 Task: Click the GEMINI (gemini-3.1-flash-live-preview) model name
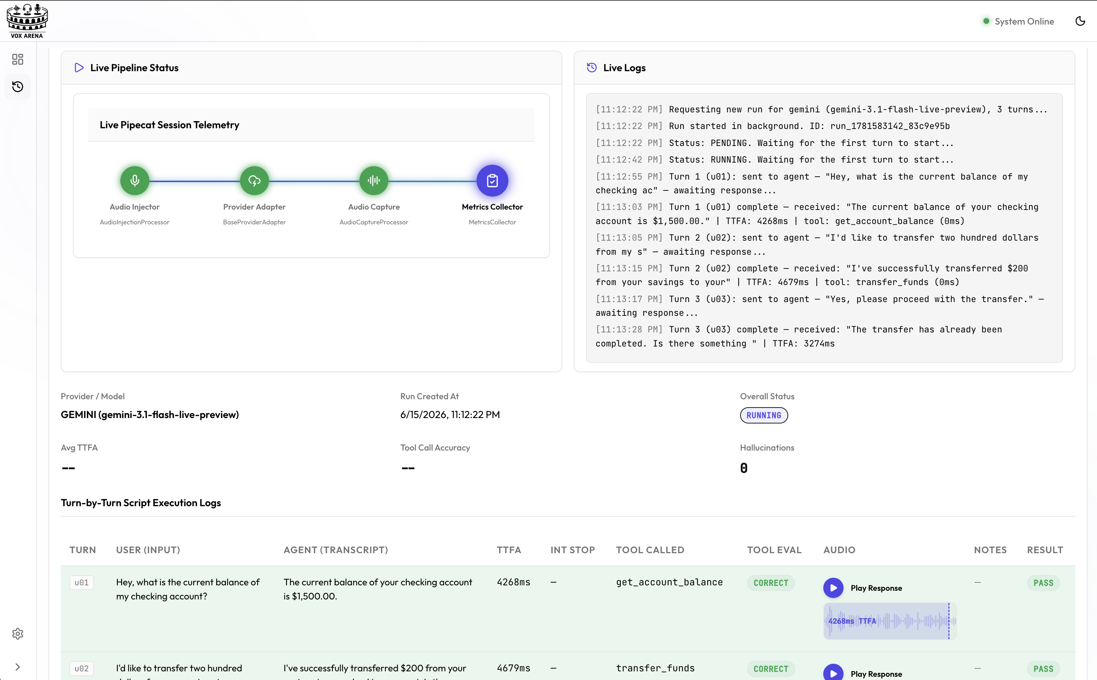pyautogui.click(x=150, y=414)
